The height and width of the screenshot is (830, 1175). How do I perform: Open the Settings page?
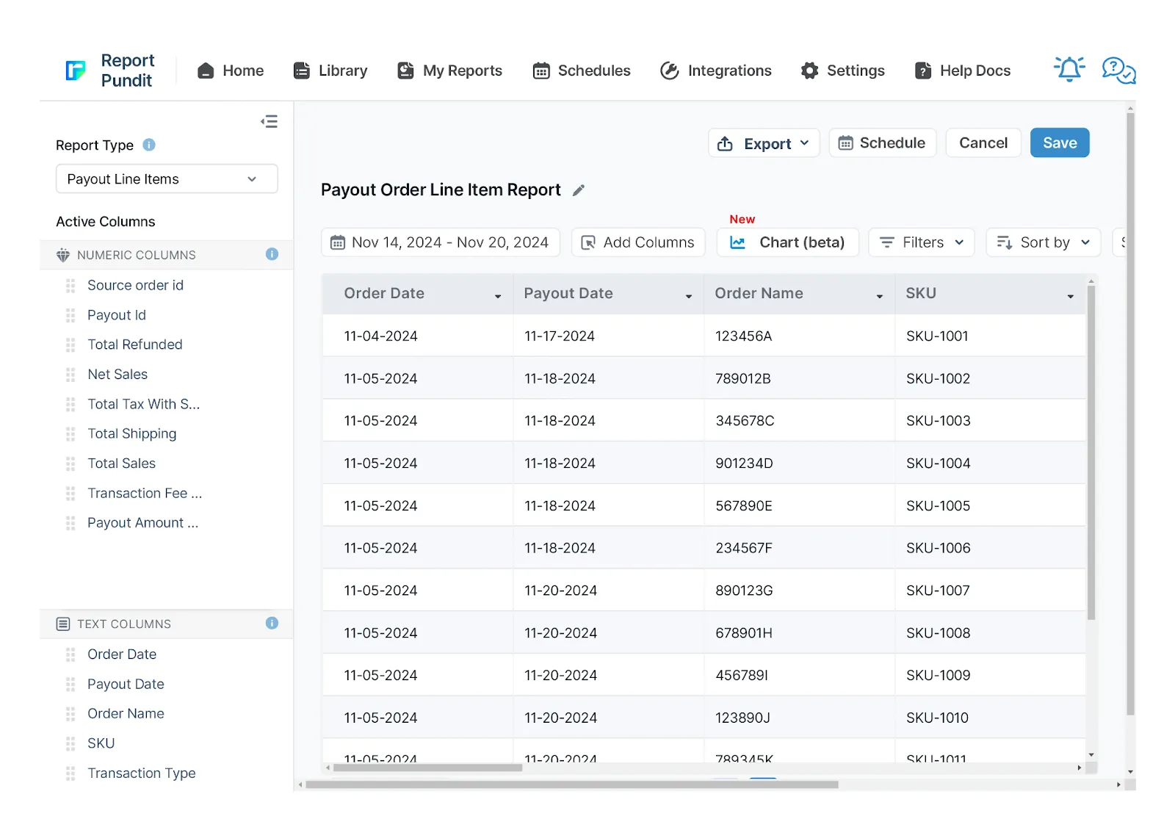tap(843, 71)
